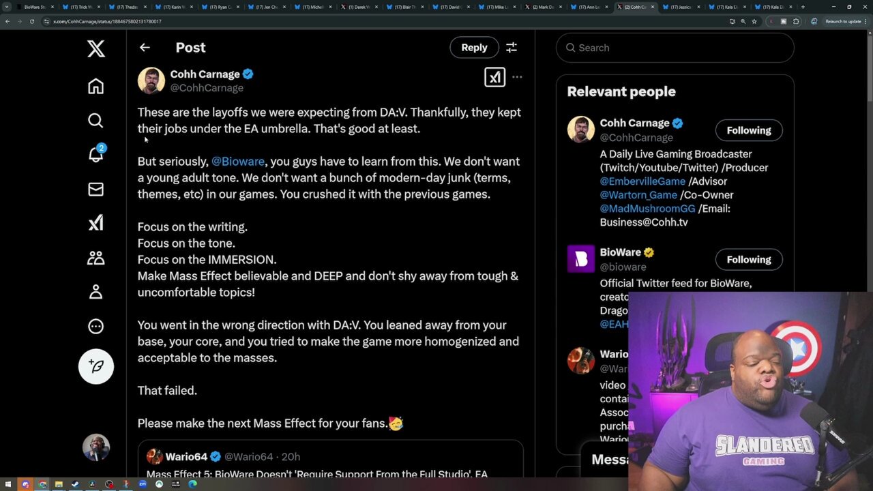Go back using the arrow next to Post
Viewport: 873px width, 491px height.
click(x=145, y=48)
